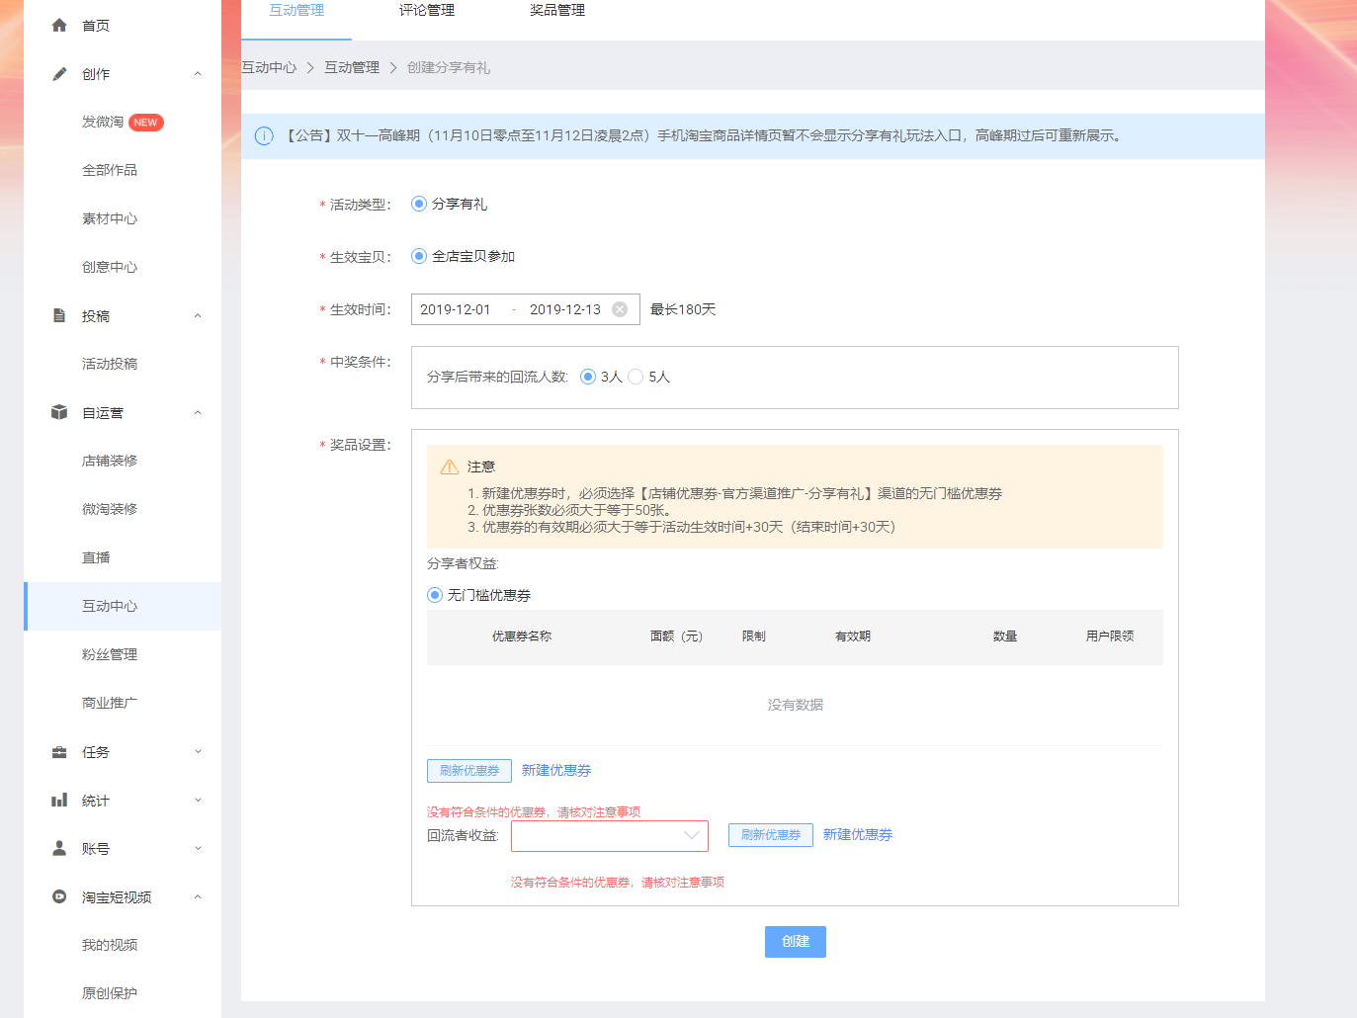This screenshot has width=1357, height=1018.
Task: Click the briefcase icon beside 任务
Action: coord(59,752)
